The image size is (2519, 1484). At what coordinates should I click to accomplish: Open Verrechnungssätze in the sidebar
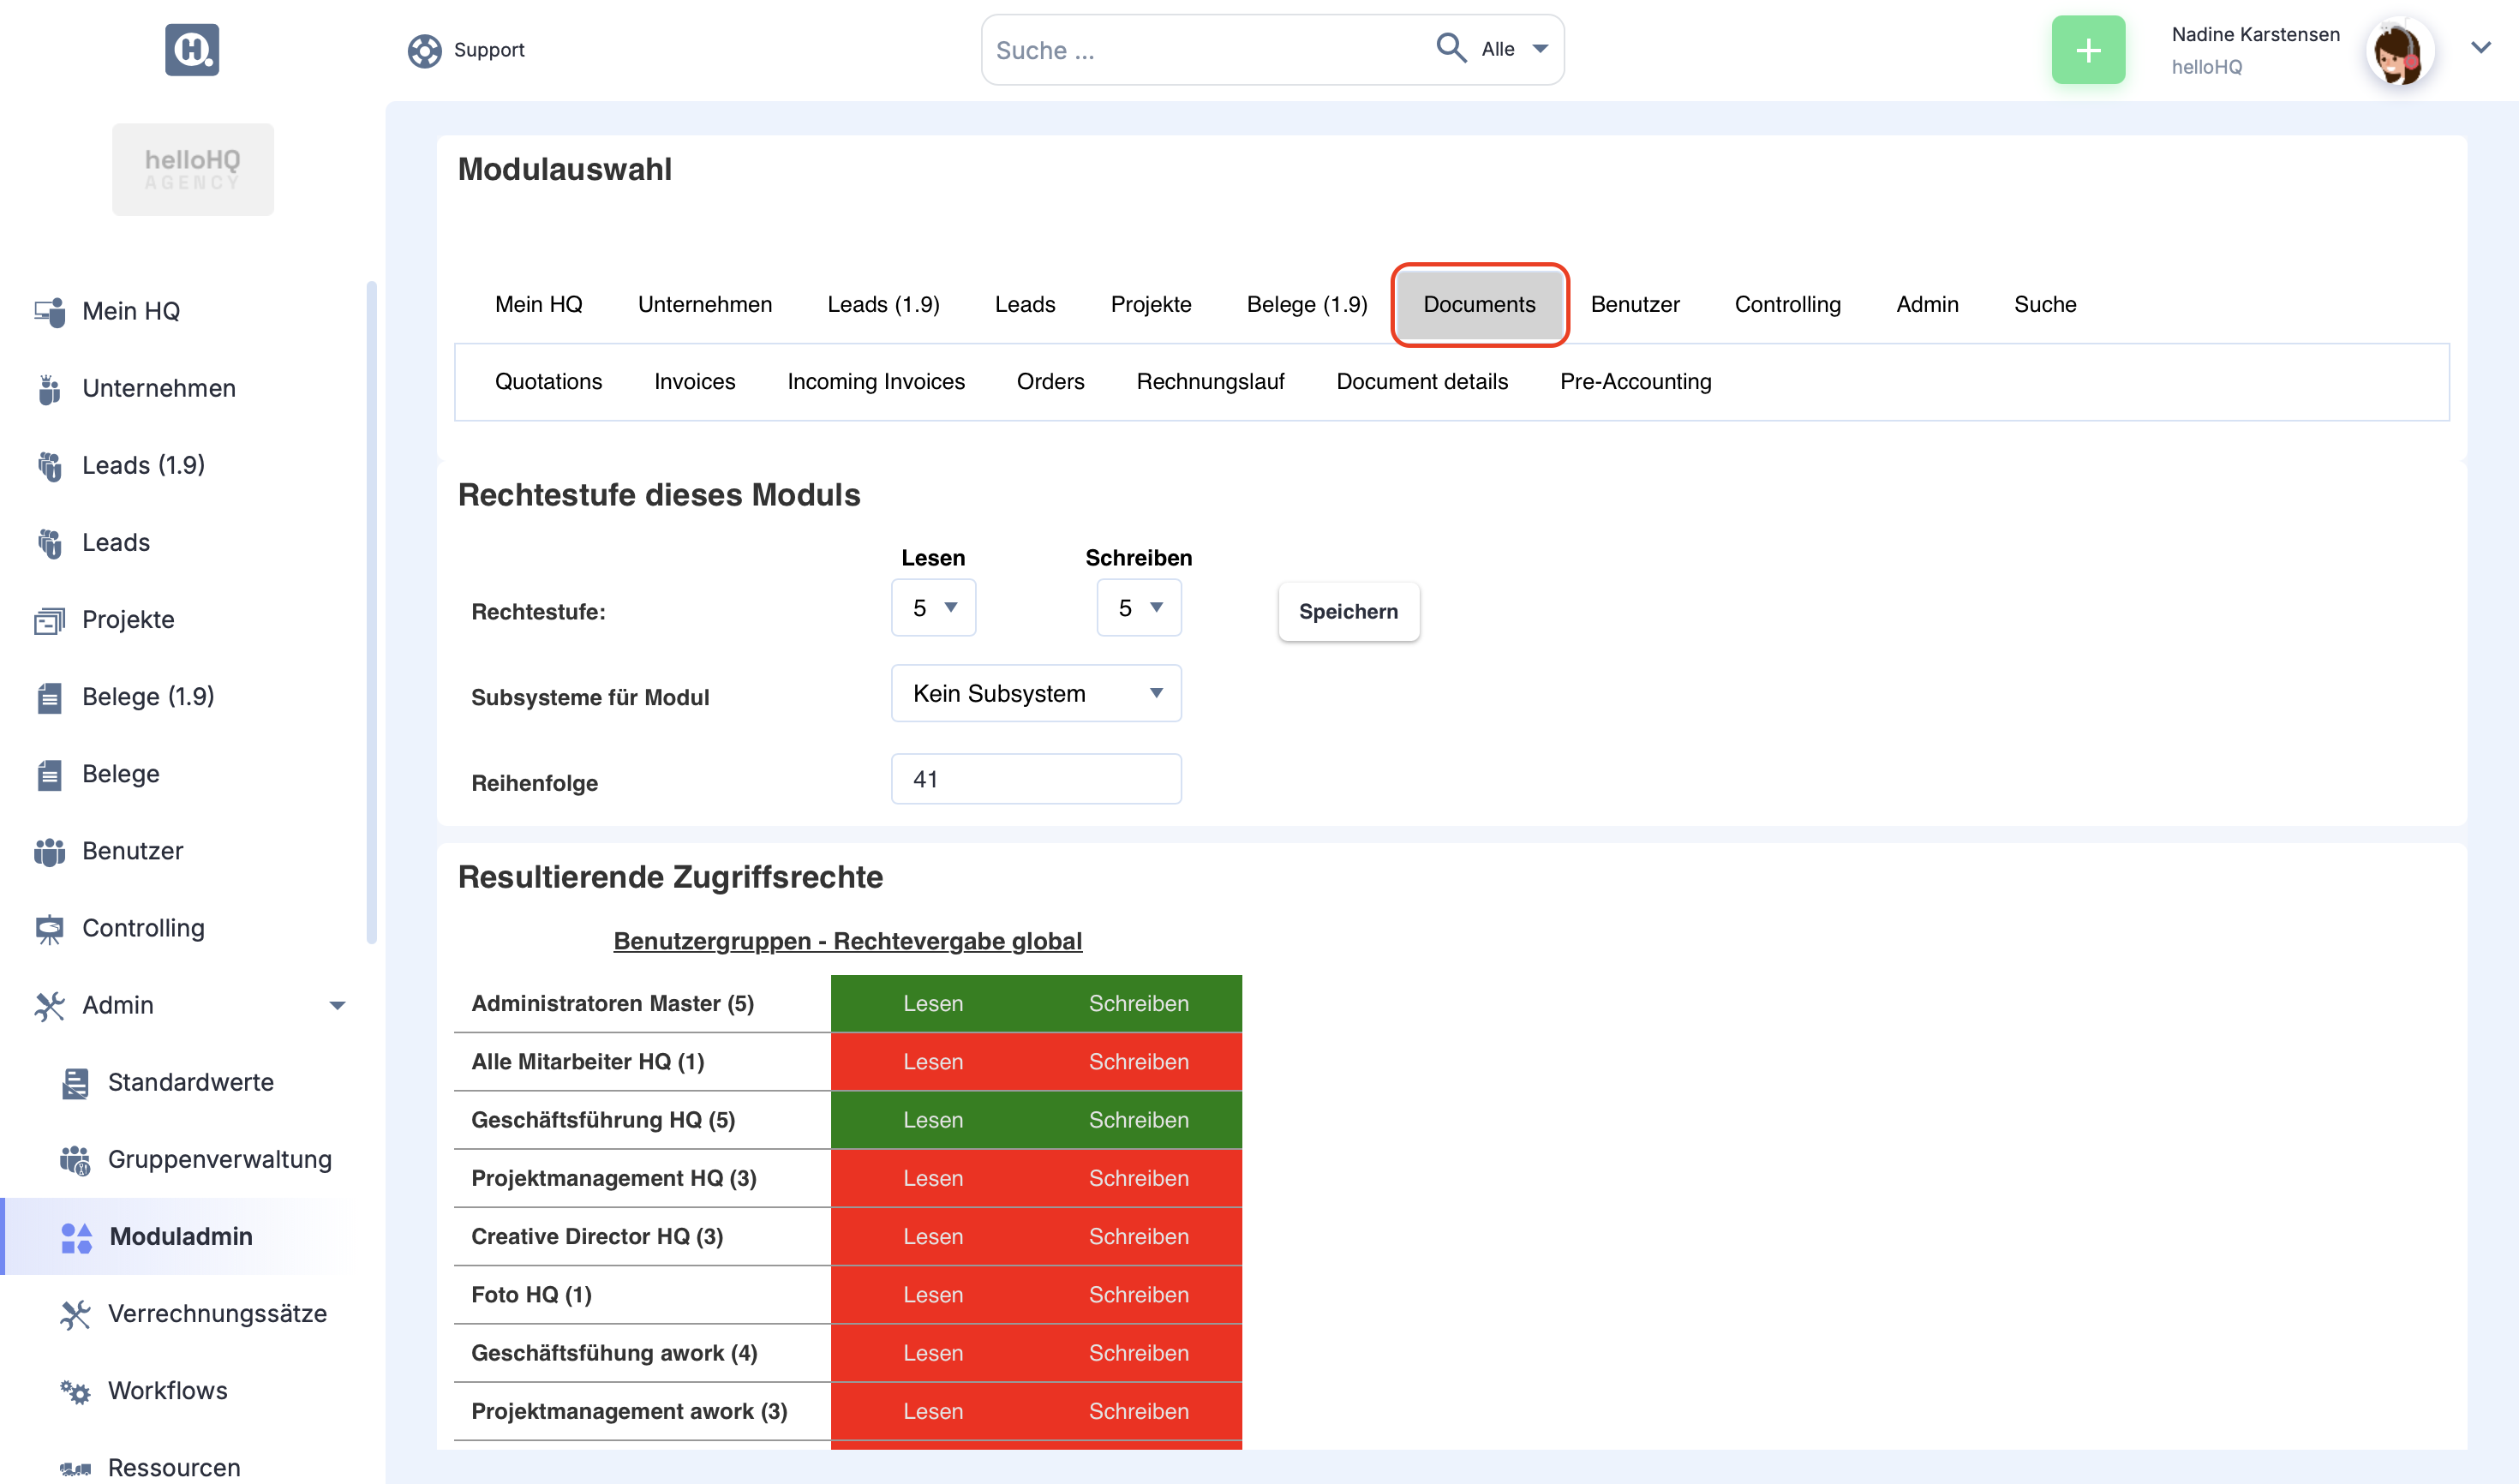217,1314
